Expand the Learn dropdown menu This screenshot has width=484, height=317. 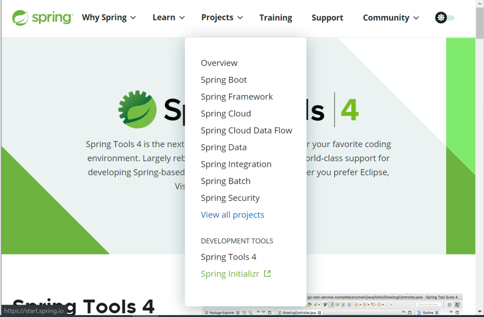pyautogui.click(x=169, y=18)
